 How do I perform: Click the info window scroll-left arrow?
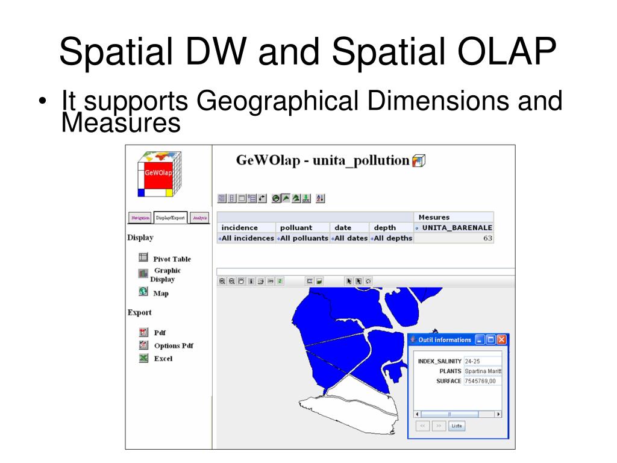(x=418, y=414)
